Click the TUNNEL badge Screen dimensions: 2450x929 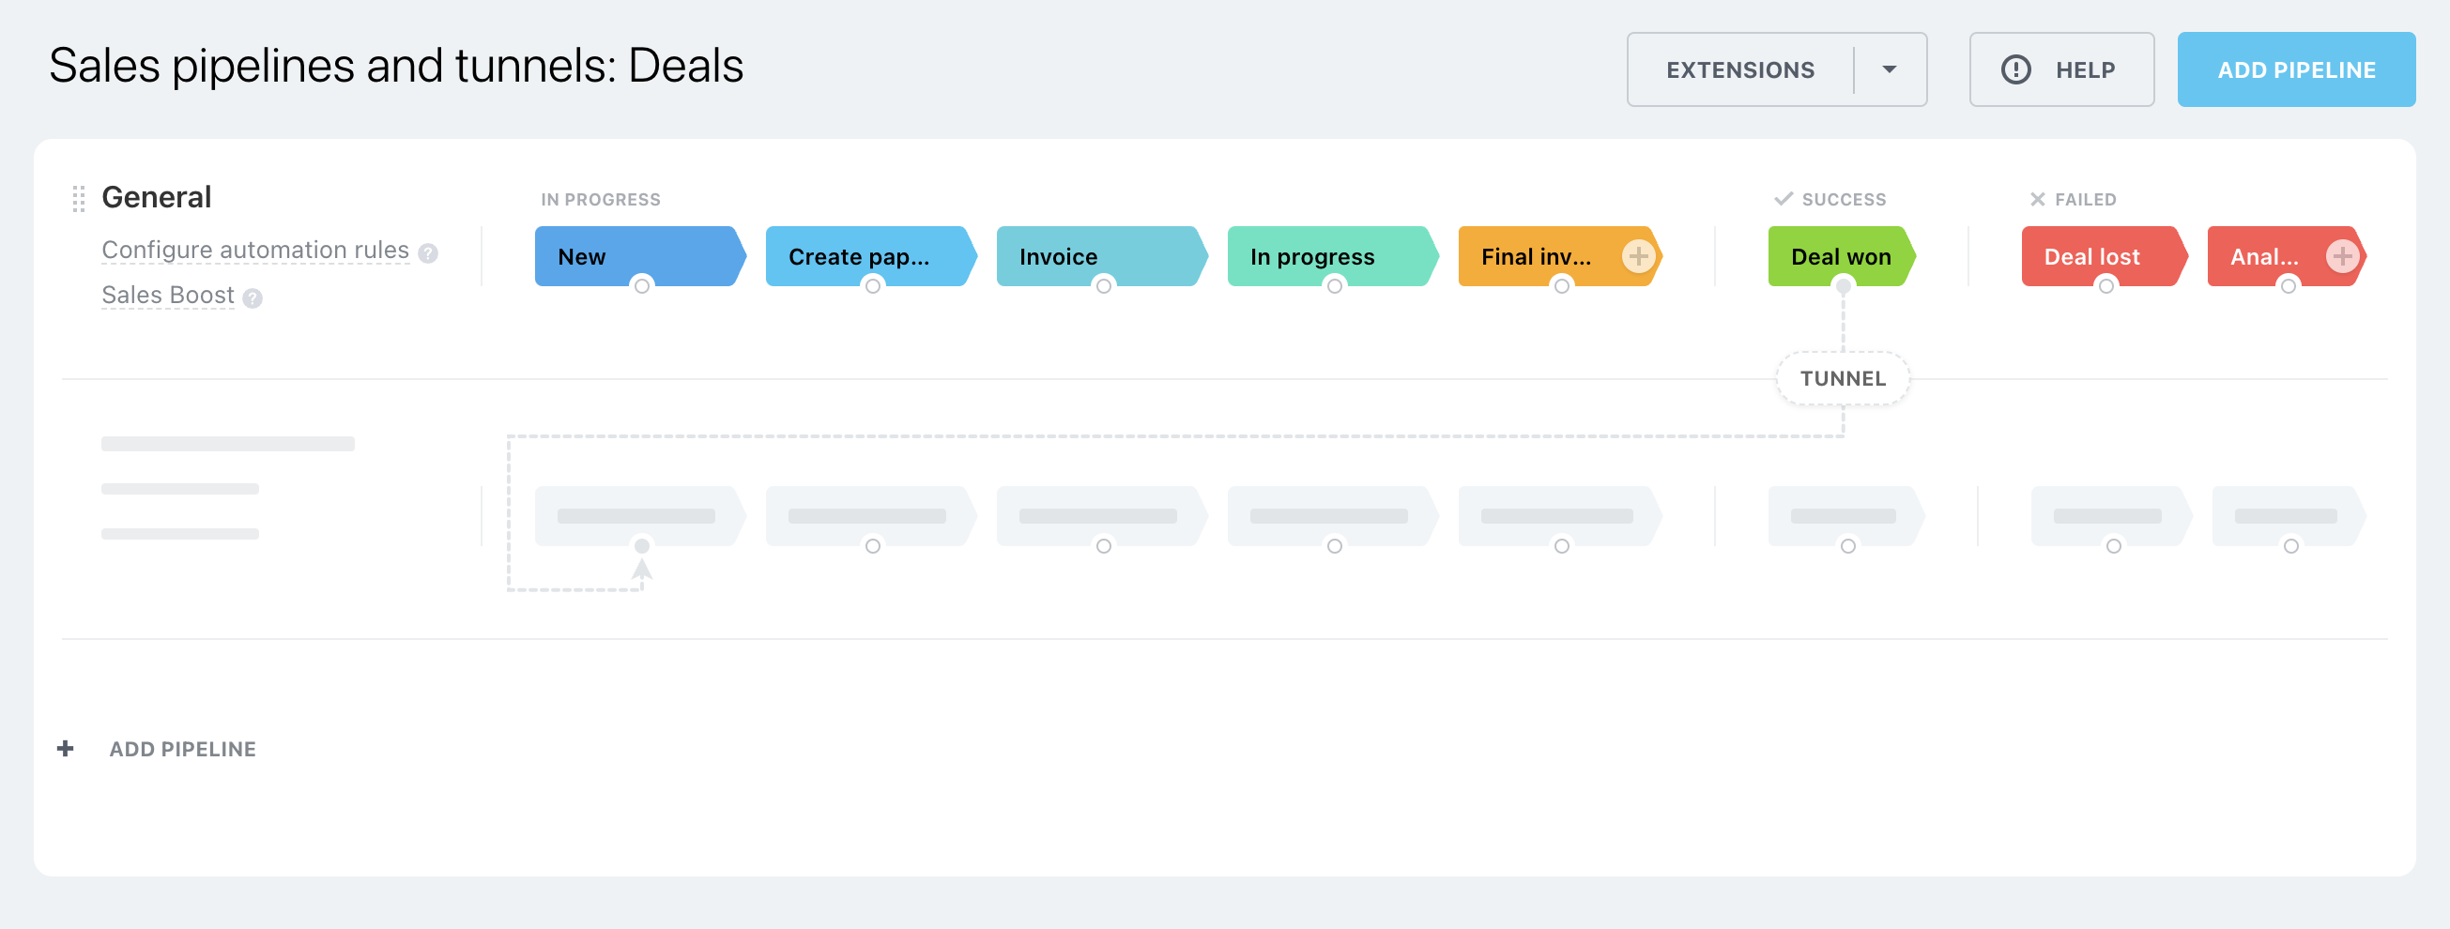(1843, 377)
